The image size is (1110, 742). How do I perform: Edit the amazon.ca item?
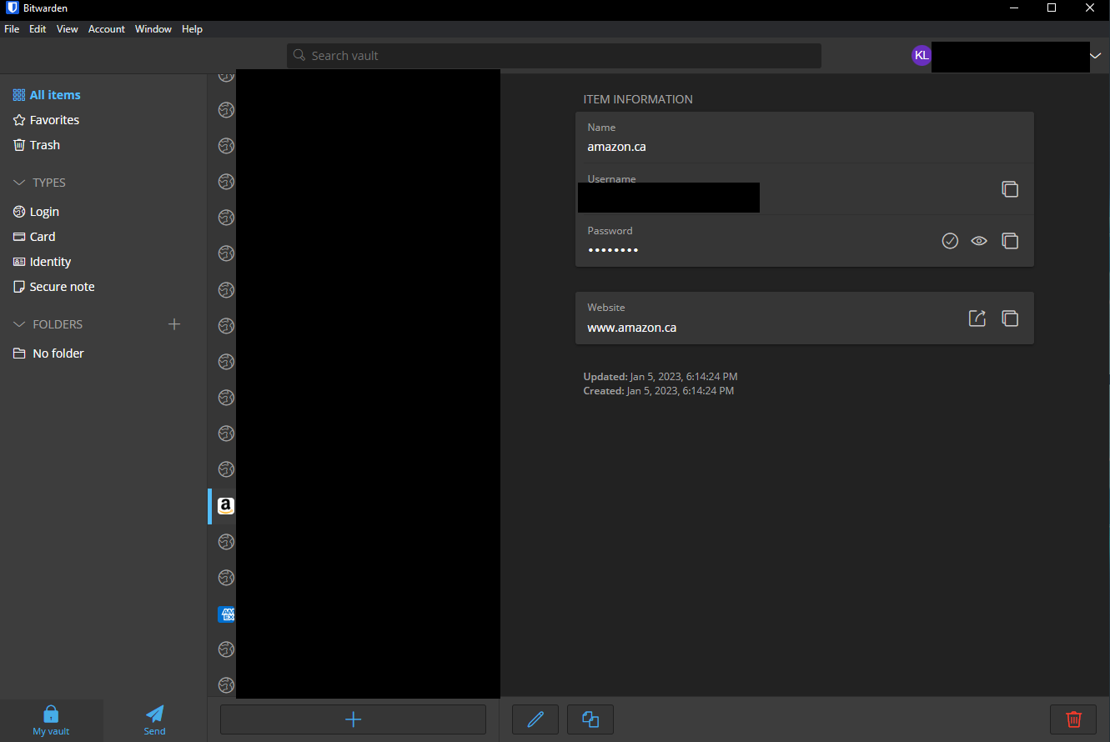tap(535, 719)
